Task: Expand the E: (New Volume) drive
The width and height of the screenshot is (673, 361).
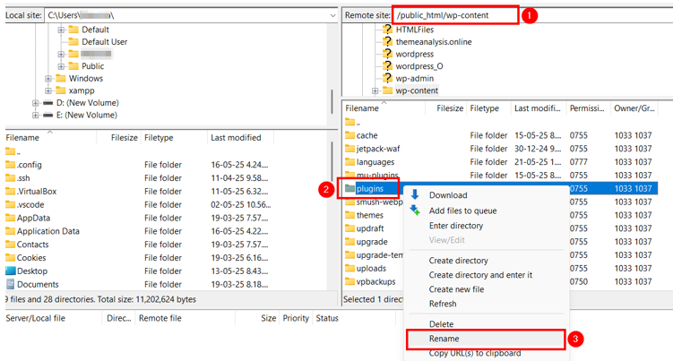Action: pos(35,115)
